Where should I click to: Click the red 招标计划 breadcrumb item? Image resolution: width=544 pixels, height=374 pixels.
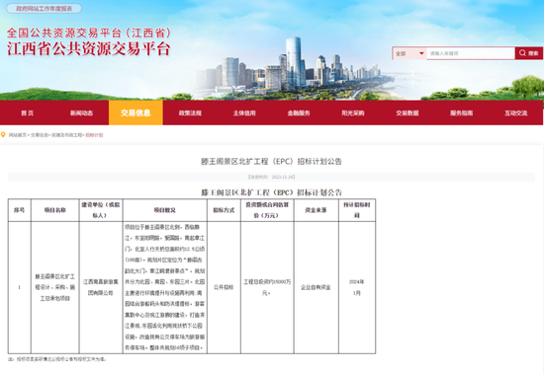coord(94,135)
